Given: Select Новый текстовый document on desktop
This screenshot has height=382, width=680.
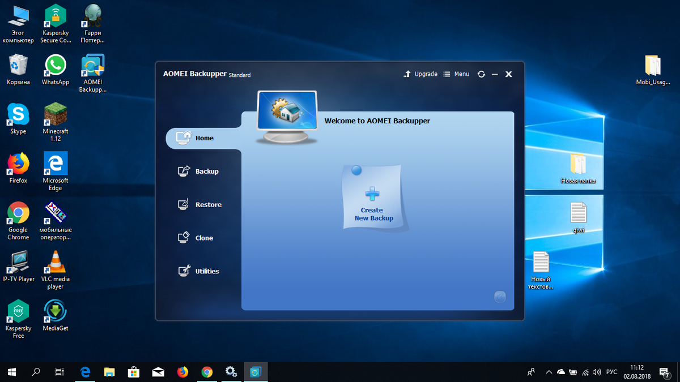Looking at the screenshot, I should (x=541, y=271).
